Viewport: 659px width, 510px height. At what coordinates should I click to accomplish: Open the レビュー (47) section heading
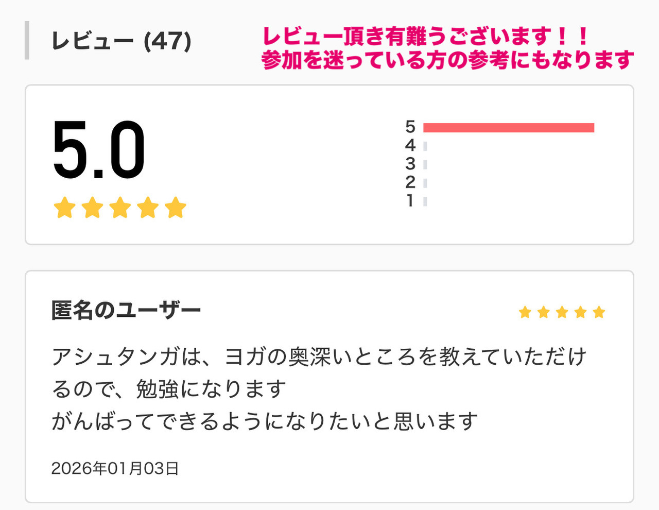coord(122,41)
